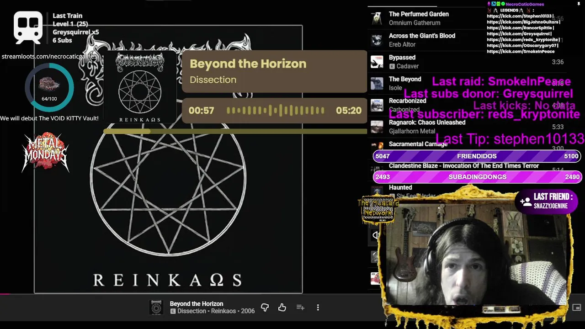Click the miniplayer icon at bottom right

576,308
